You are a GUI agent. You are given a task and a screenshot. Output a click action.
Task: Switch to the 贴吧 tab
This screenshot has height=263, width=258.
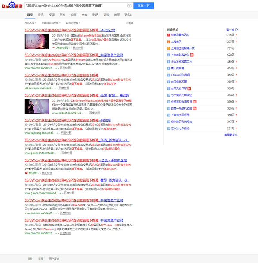point(95,15)
